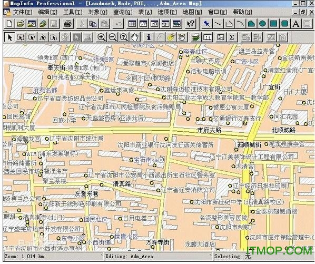Click the context Help arrow-question icon

(x=191, y=24)
